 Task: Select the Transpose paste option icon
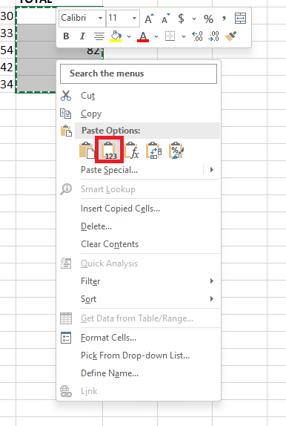[154, 151]
